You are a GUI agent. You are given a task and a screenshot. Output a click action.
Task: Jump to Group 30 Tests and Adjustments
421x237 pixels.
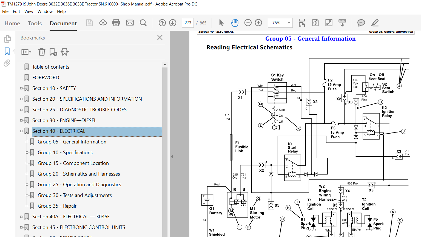coord(75,195)
